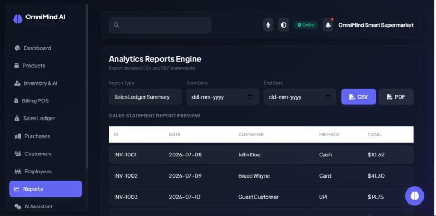Click customer John Doe
Image resolution: width=436 pixels, height=216 pixels.
coord(249,154)
